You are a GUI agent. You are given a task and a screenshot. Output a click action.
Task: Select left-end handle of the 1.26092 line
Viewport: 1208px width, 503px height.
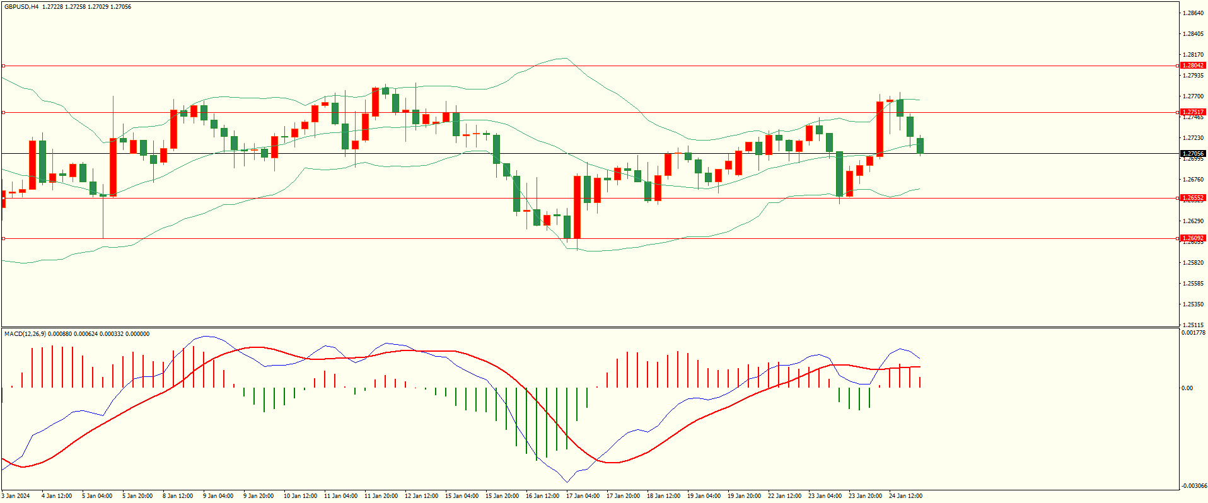point(3,238)
